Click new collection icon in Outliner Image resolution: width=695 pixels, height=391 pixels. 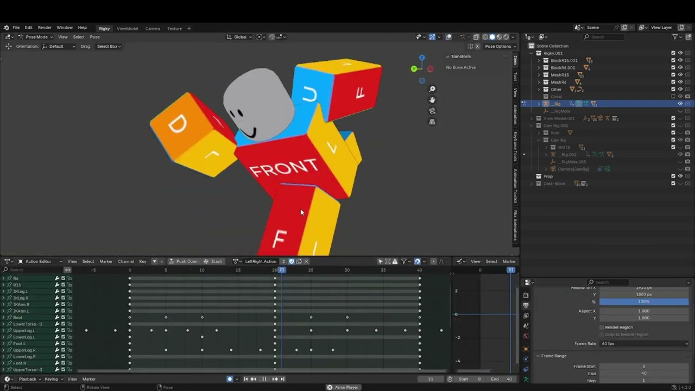(x=687, y=37)
